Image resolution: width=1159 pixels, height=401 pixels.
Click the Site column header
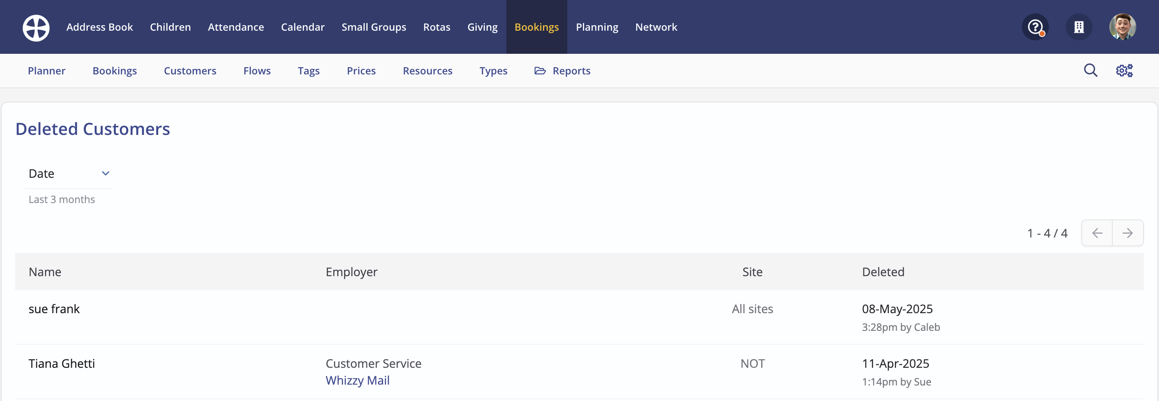click(x=752, y=272)
